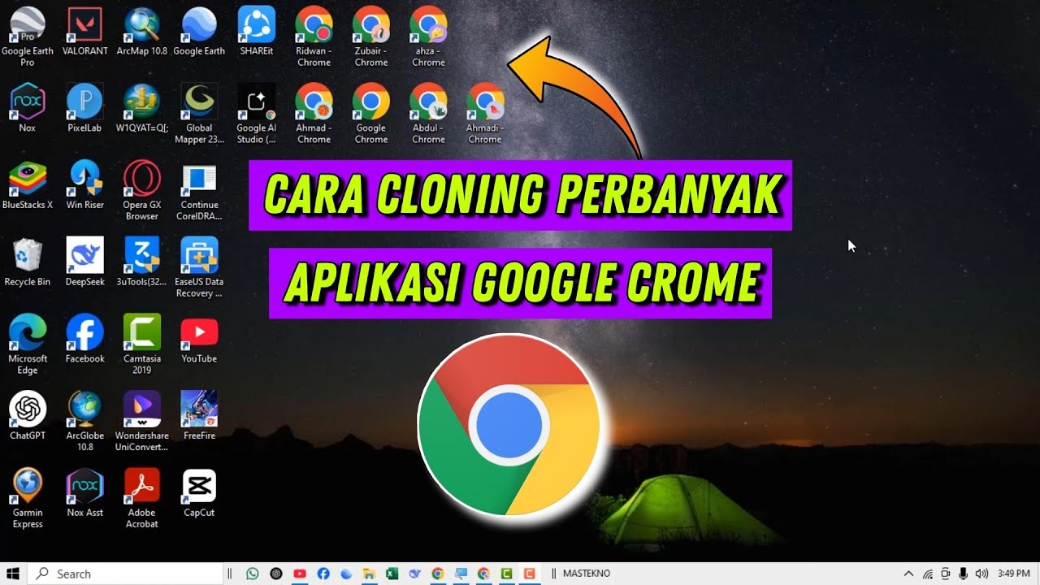The image size is (1040, 585).
Task: Open Excel from the taskbar
Action: [392, 574]
